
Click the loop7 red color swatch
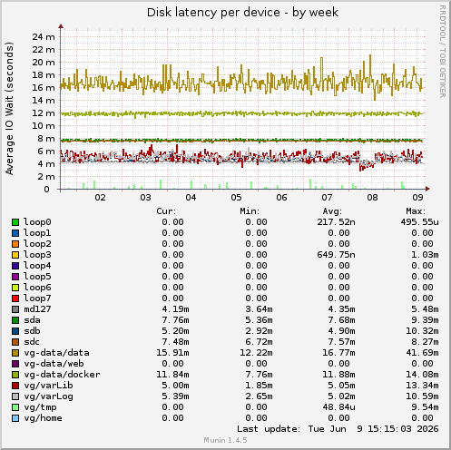(15, 298)
